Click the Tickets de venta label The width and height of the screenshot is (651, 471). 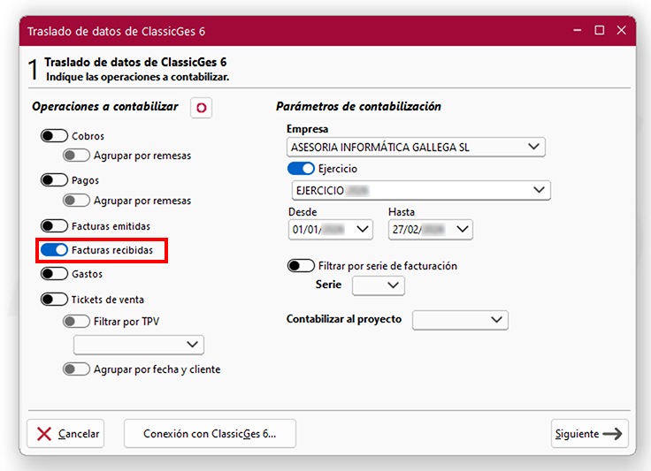click(x=108, y=300)
